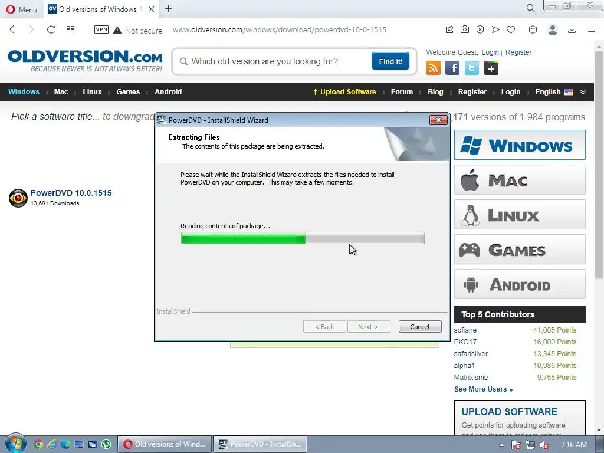Click the extraction progress bar
Screen dimensions: 604x453
point(303,238)
